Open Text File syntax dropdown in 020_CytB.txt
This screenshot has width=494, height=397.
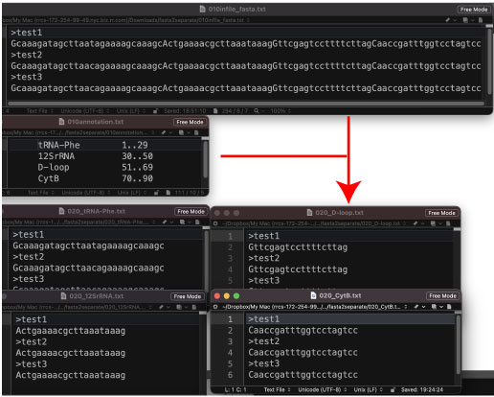pos(277,390)
